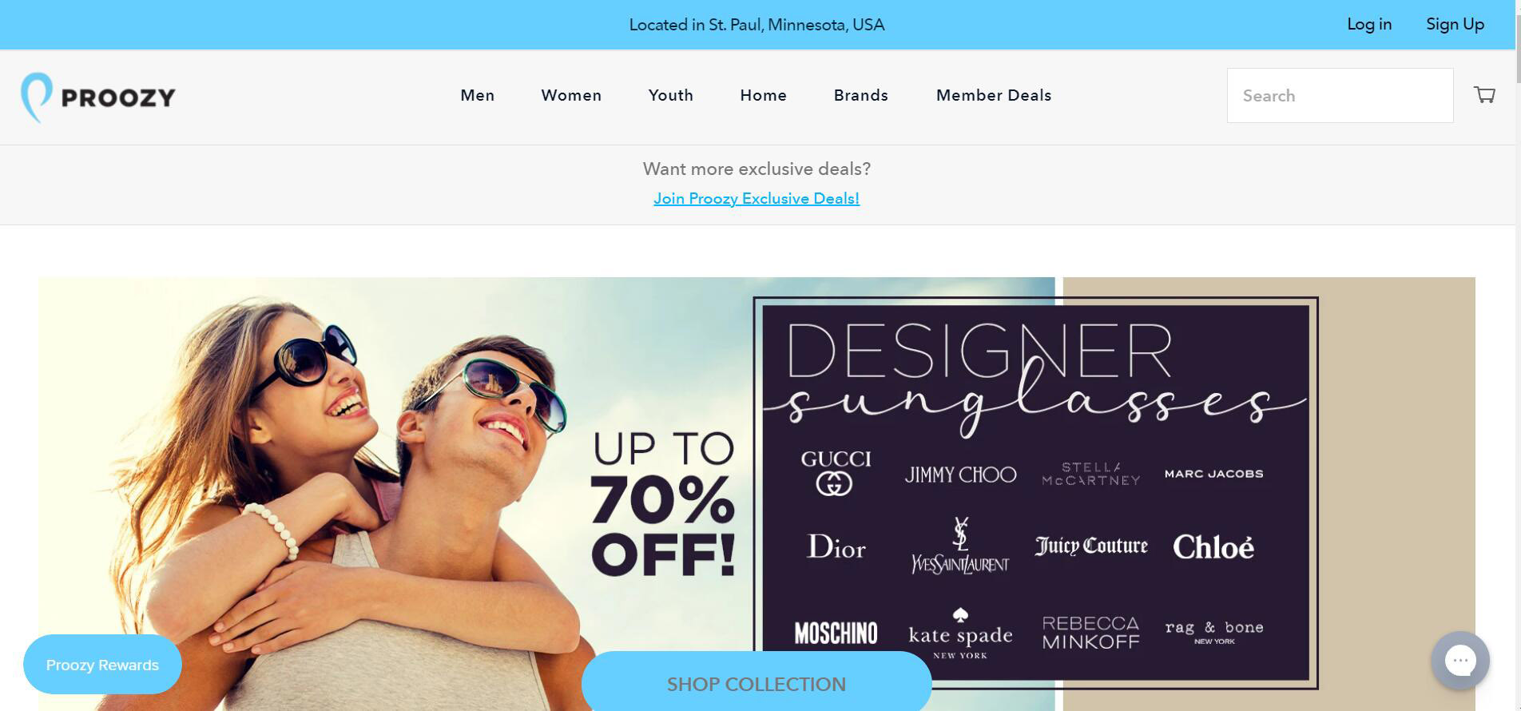The height and width of the screenshot is (711, 1521).
Task: Click the kate spade logo
Action: click(960, 634)
